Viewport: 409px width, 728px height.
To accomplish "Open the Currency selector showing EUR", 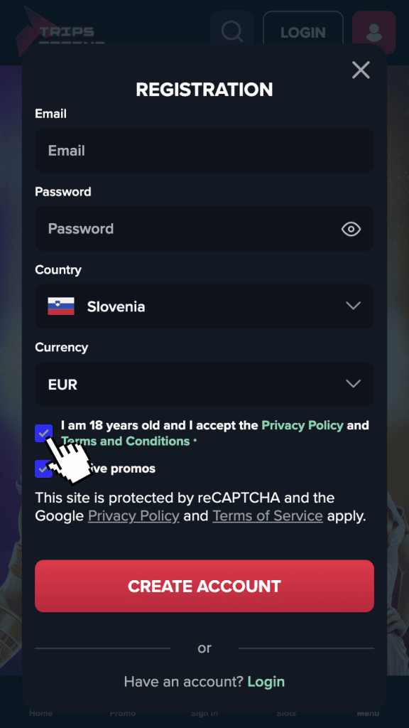I will pyautogui.click(x=204, y=384).
